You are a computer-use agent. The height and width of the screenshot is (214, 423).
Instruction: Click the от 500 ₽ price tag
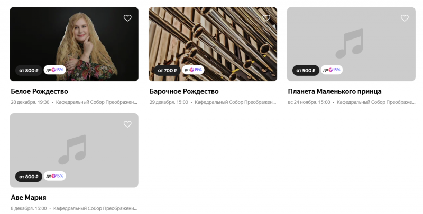tap(306, 71)
